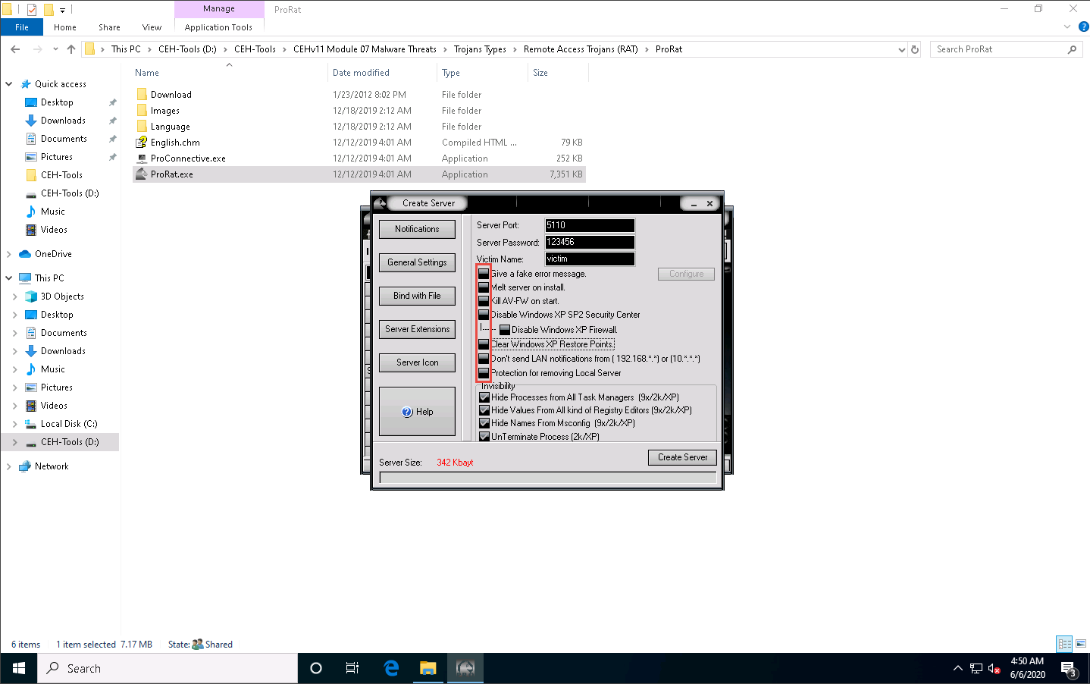Image resolution: width=1090 pixels, height=684 pixels.
Task: Collapse the Quick access tree node
Action: 9,84
